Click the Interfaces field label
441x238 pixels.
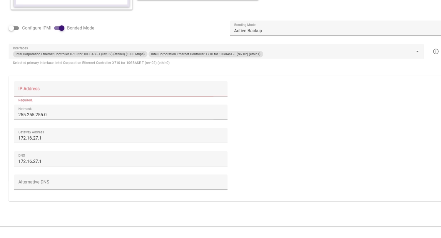coord(20,48)
